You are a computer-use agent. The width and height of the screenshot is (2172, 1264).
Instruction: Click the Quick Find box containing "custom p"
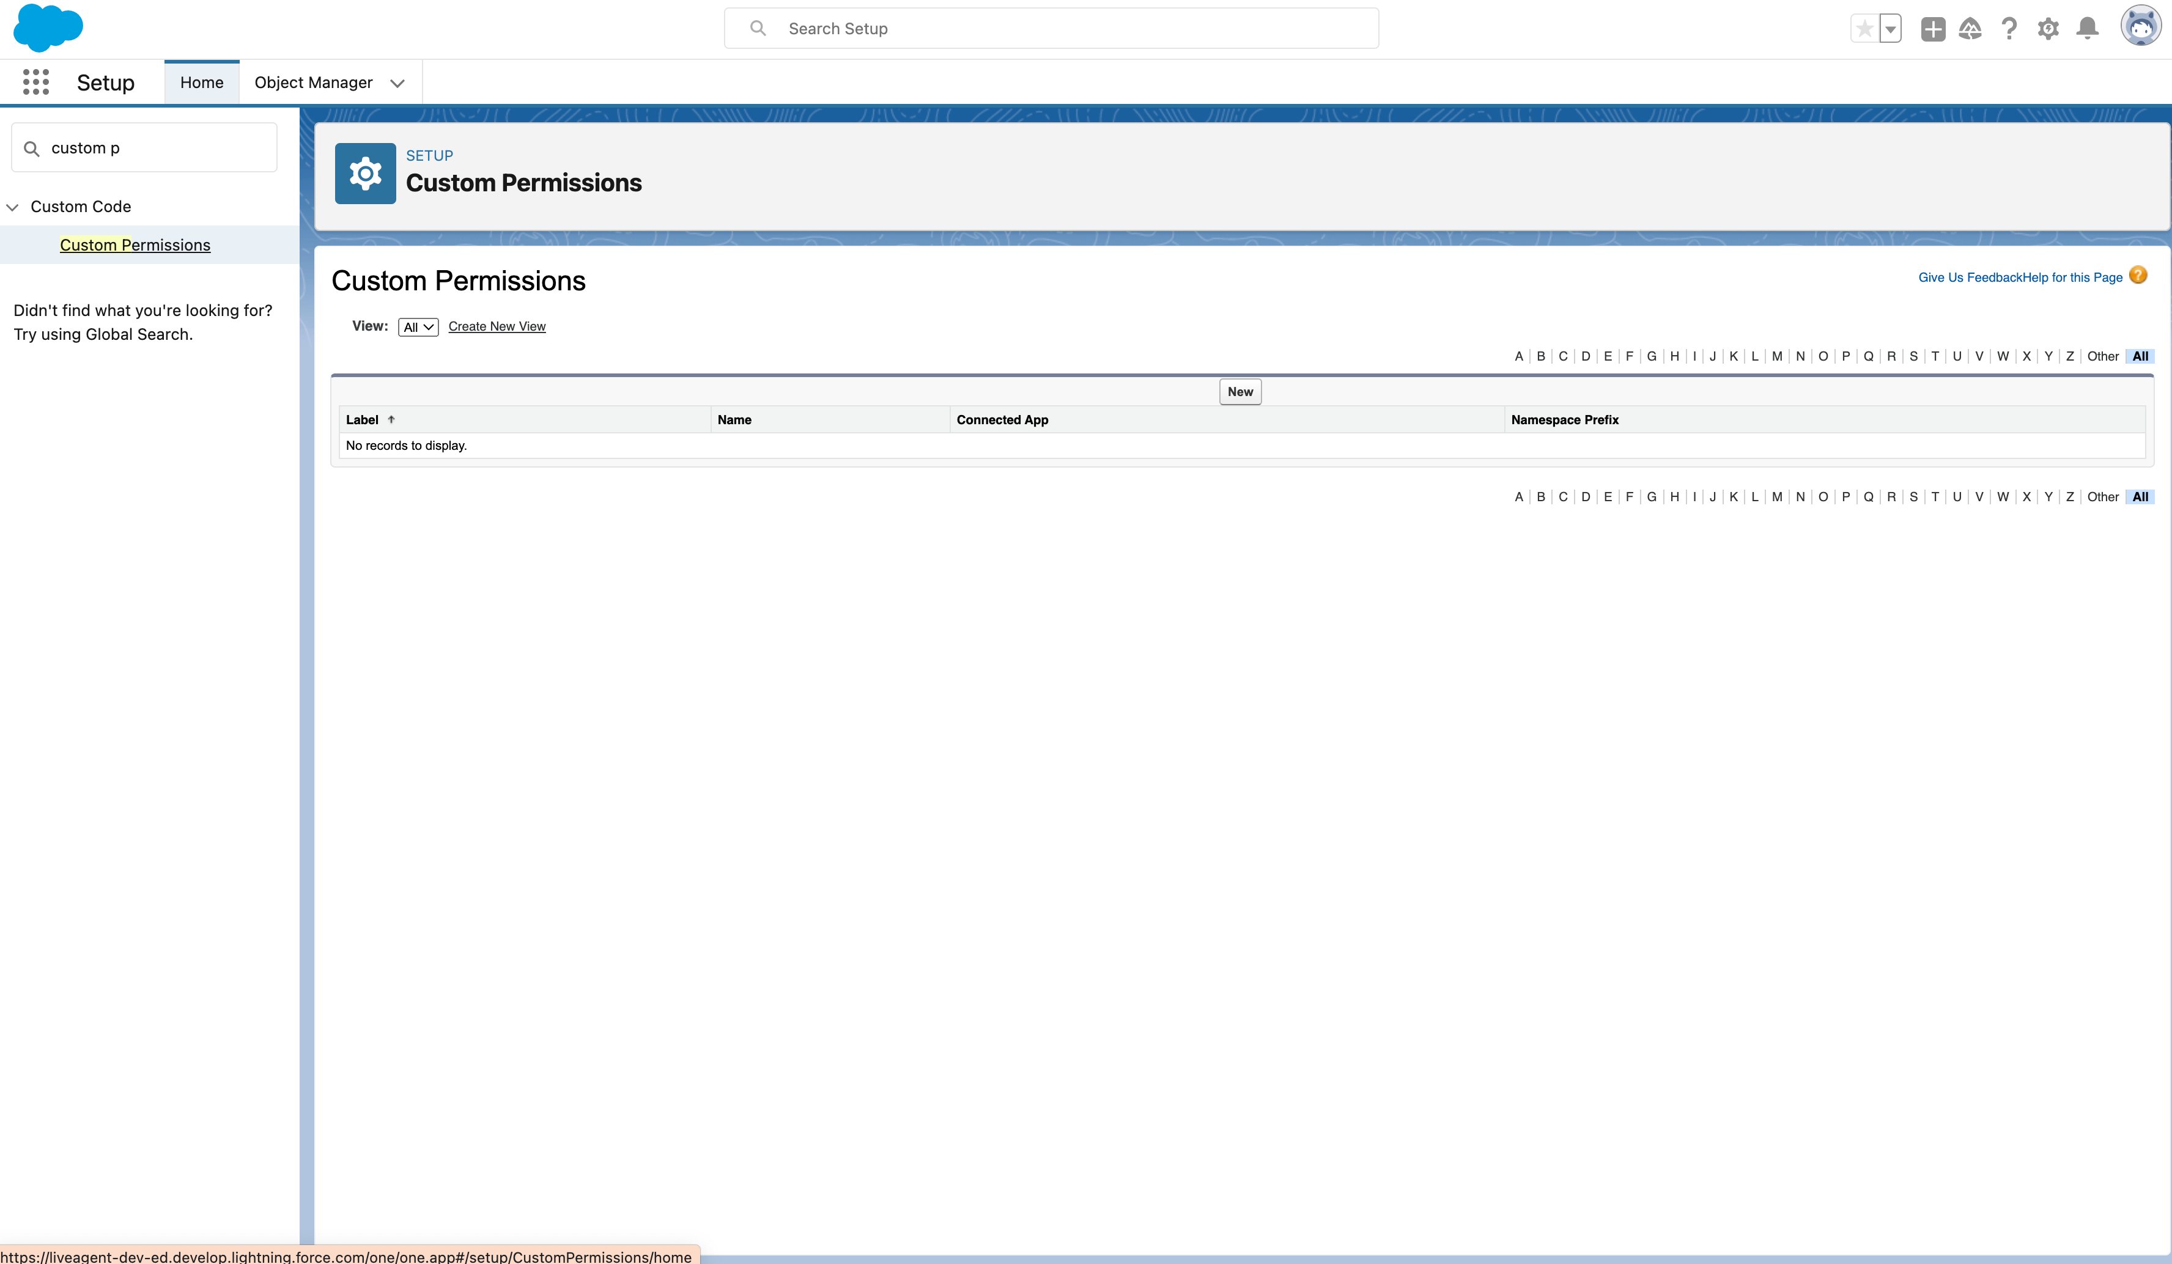tap(144, 147)
